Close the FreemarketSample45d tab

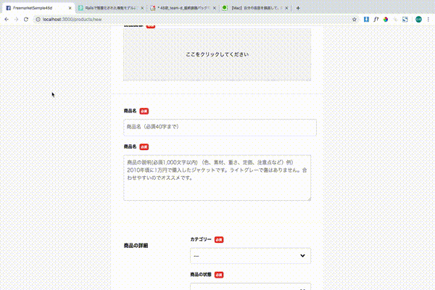pyautogui.click(x=70, y=8)
